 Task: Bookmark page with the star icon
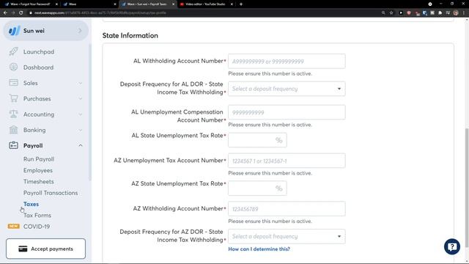391,13
